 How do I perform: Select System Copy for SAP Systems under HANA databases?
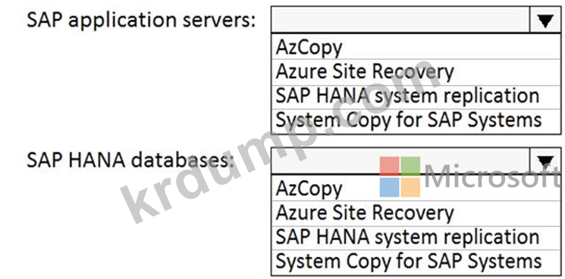(x=416, y=262)
